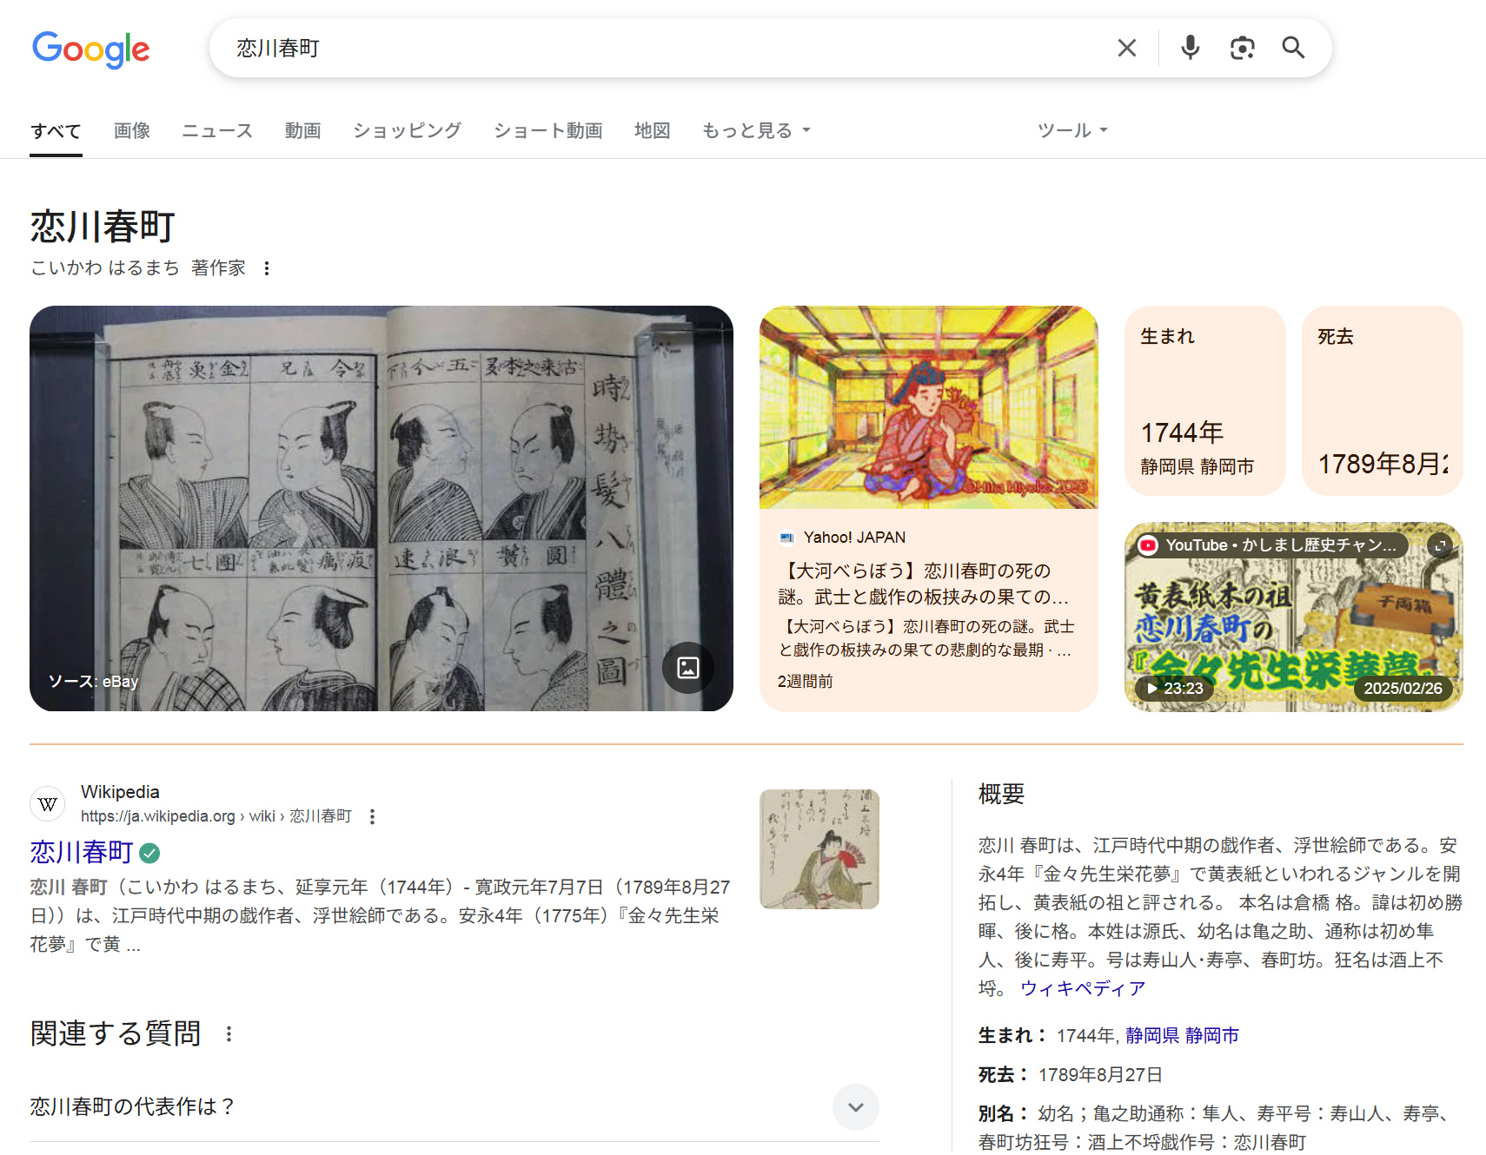Open the image viewer icon on the eBay photo
1486x1155 pixels.
687,667
